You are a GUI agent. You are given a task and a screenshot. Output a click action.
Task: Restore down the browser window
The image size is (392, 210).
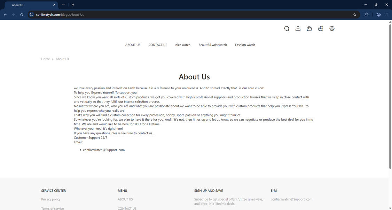coord(376,5)
